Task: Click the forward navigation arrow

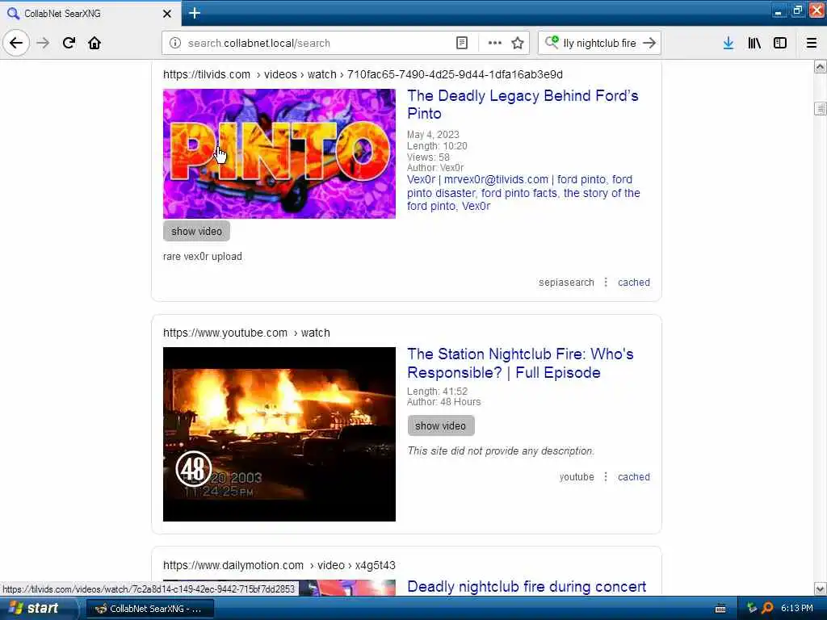Action: click(x=44, y=43)
